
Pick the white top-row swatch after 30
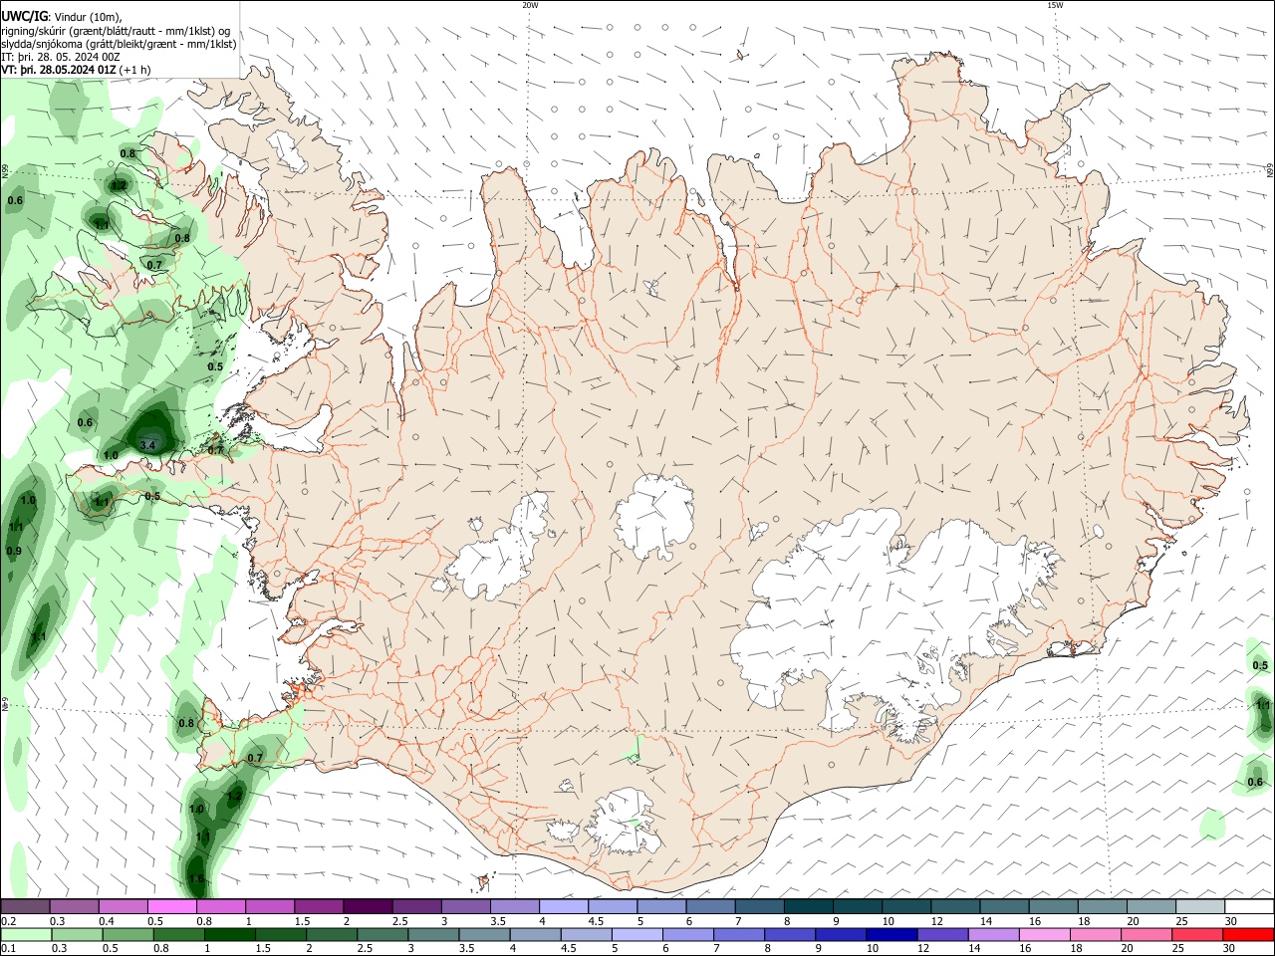1247,906
